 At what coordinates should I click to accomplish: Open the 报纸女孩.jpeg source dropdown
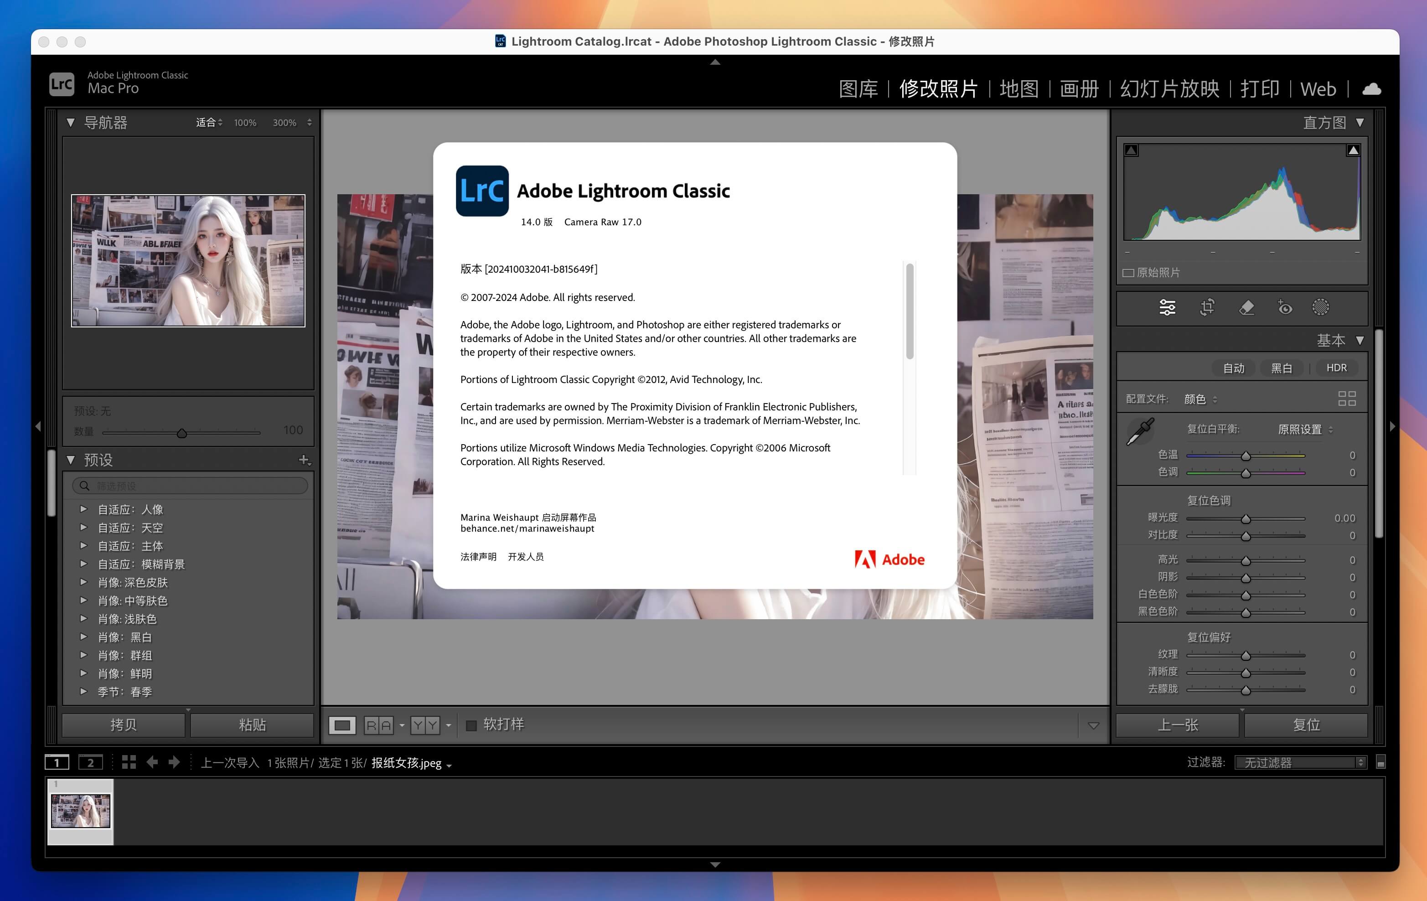[x=411, y=763]
